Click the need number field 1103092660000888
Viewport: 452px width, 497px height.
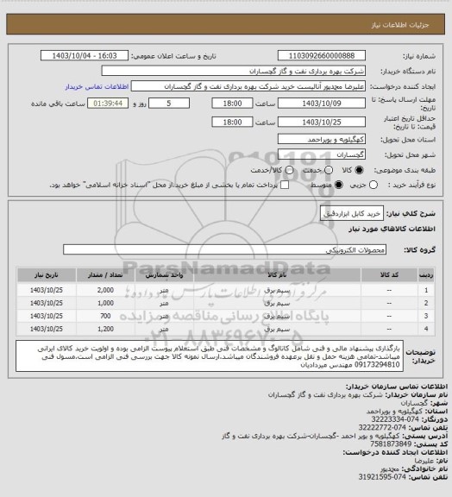click(x=322, y=55)
